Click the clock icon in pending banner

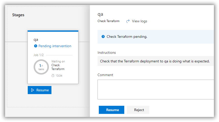[103, 37]
